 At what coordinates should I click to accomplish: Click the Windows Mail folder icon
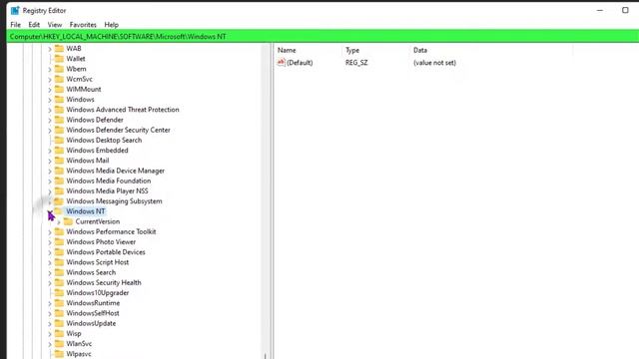click(x=59, y=161)
